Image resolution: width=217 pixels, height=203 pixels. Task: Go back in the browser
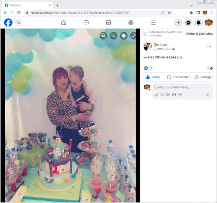point(5,13)
